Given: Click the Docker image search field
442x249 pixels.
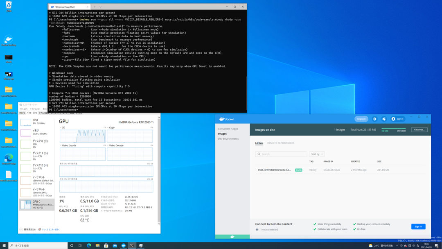Looking at the screenshot, I should coord(281,154).
